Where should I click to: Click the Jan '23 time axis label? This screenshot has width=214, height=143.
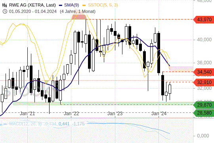tap(115, 114)
